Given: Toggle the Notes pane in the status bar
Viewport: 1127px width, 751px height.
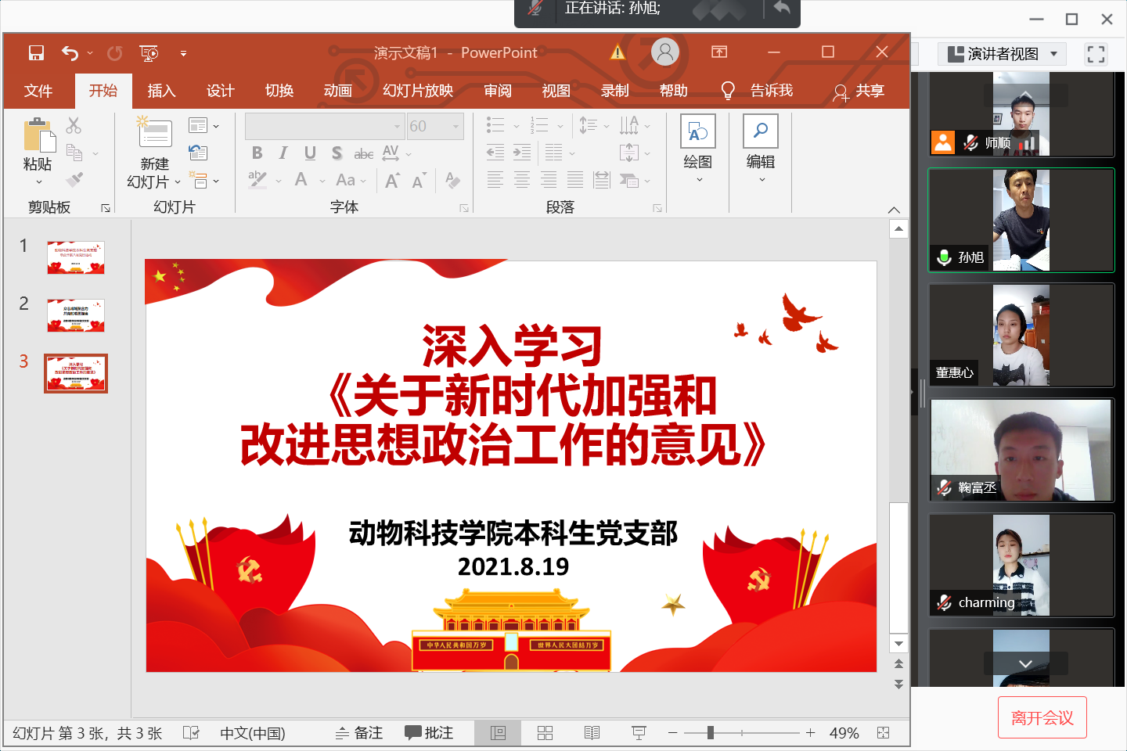Looking at the screenshot, I should (359, 733).
